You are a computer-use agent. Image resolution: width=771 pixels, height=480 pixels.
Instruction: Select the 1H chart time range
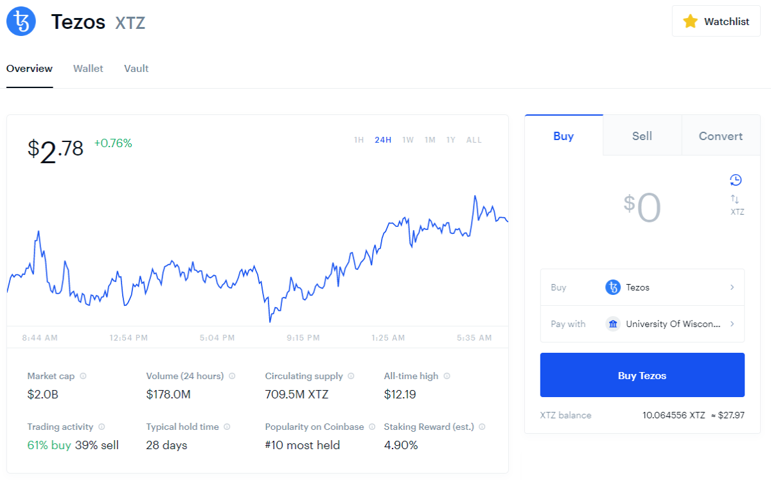359,140
